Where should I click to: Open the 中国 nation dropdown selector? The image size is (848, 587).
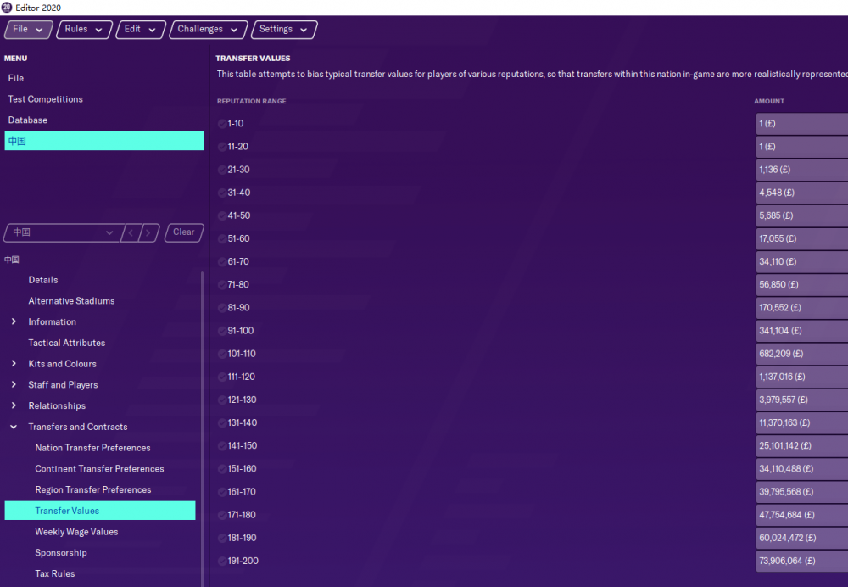point(63,232)
